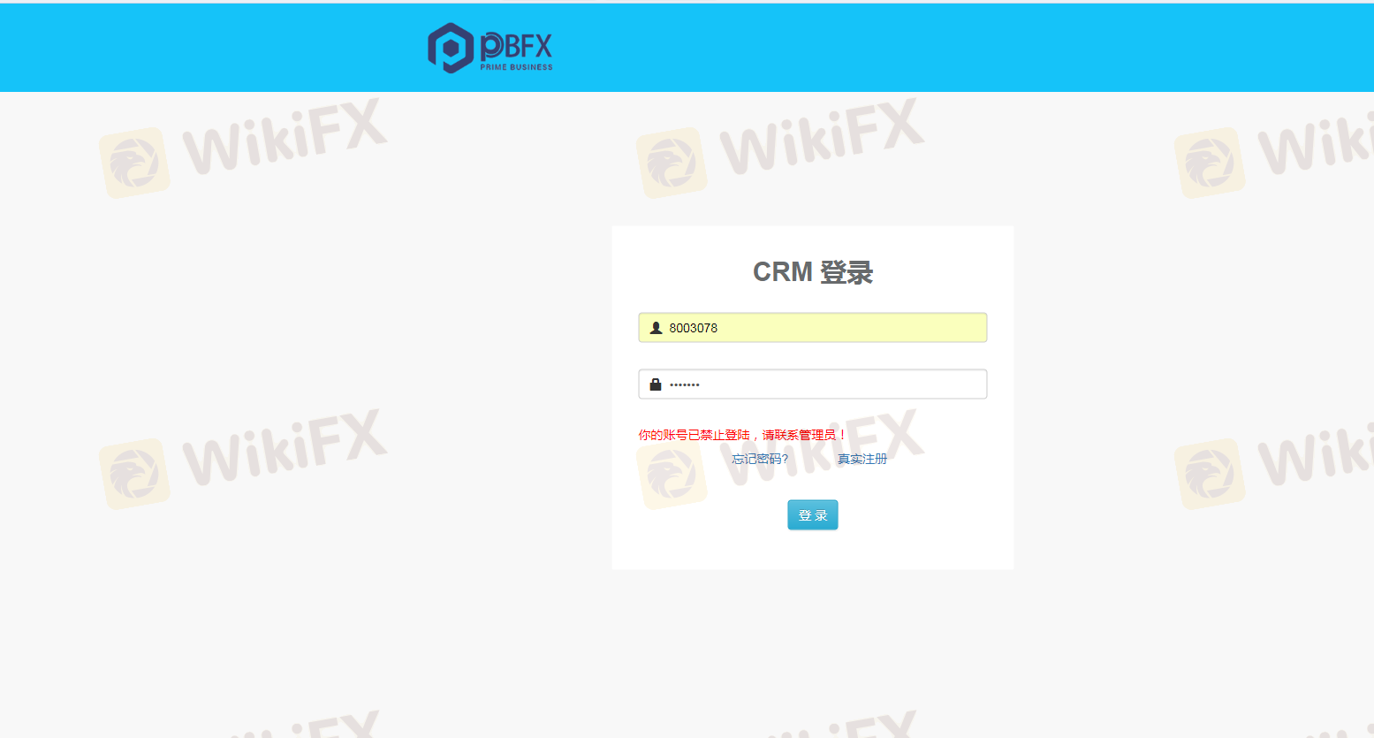1374x738 pixels.
Task: Click the password dots in the field
Action: 684,385
